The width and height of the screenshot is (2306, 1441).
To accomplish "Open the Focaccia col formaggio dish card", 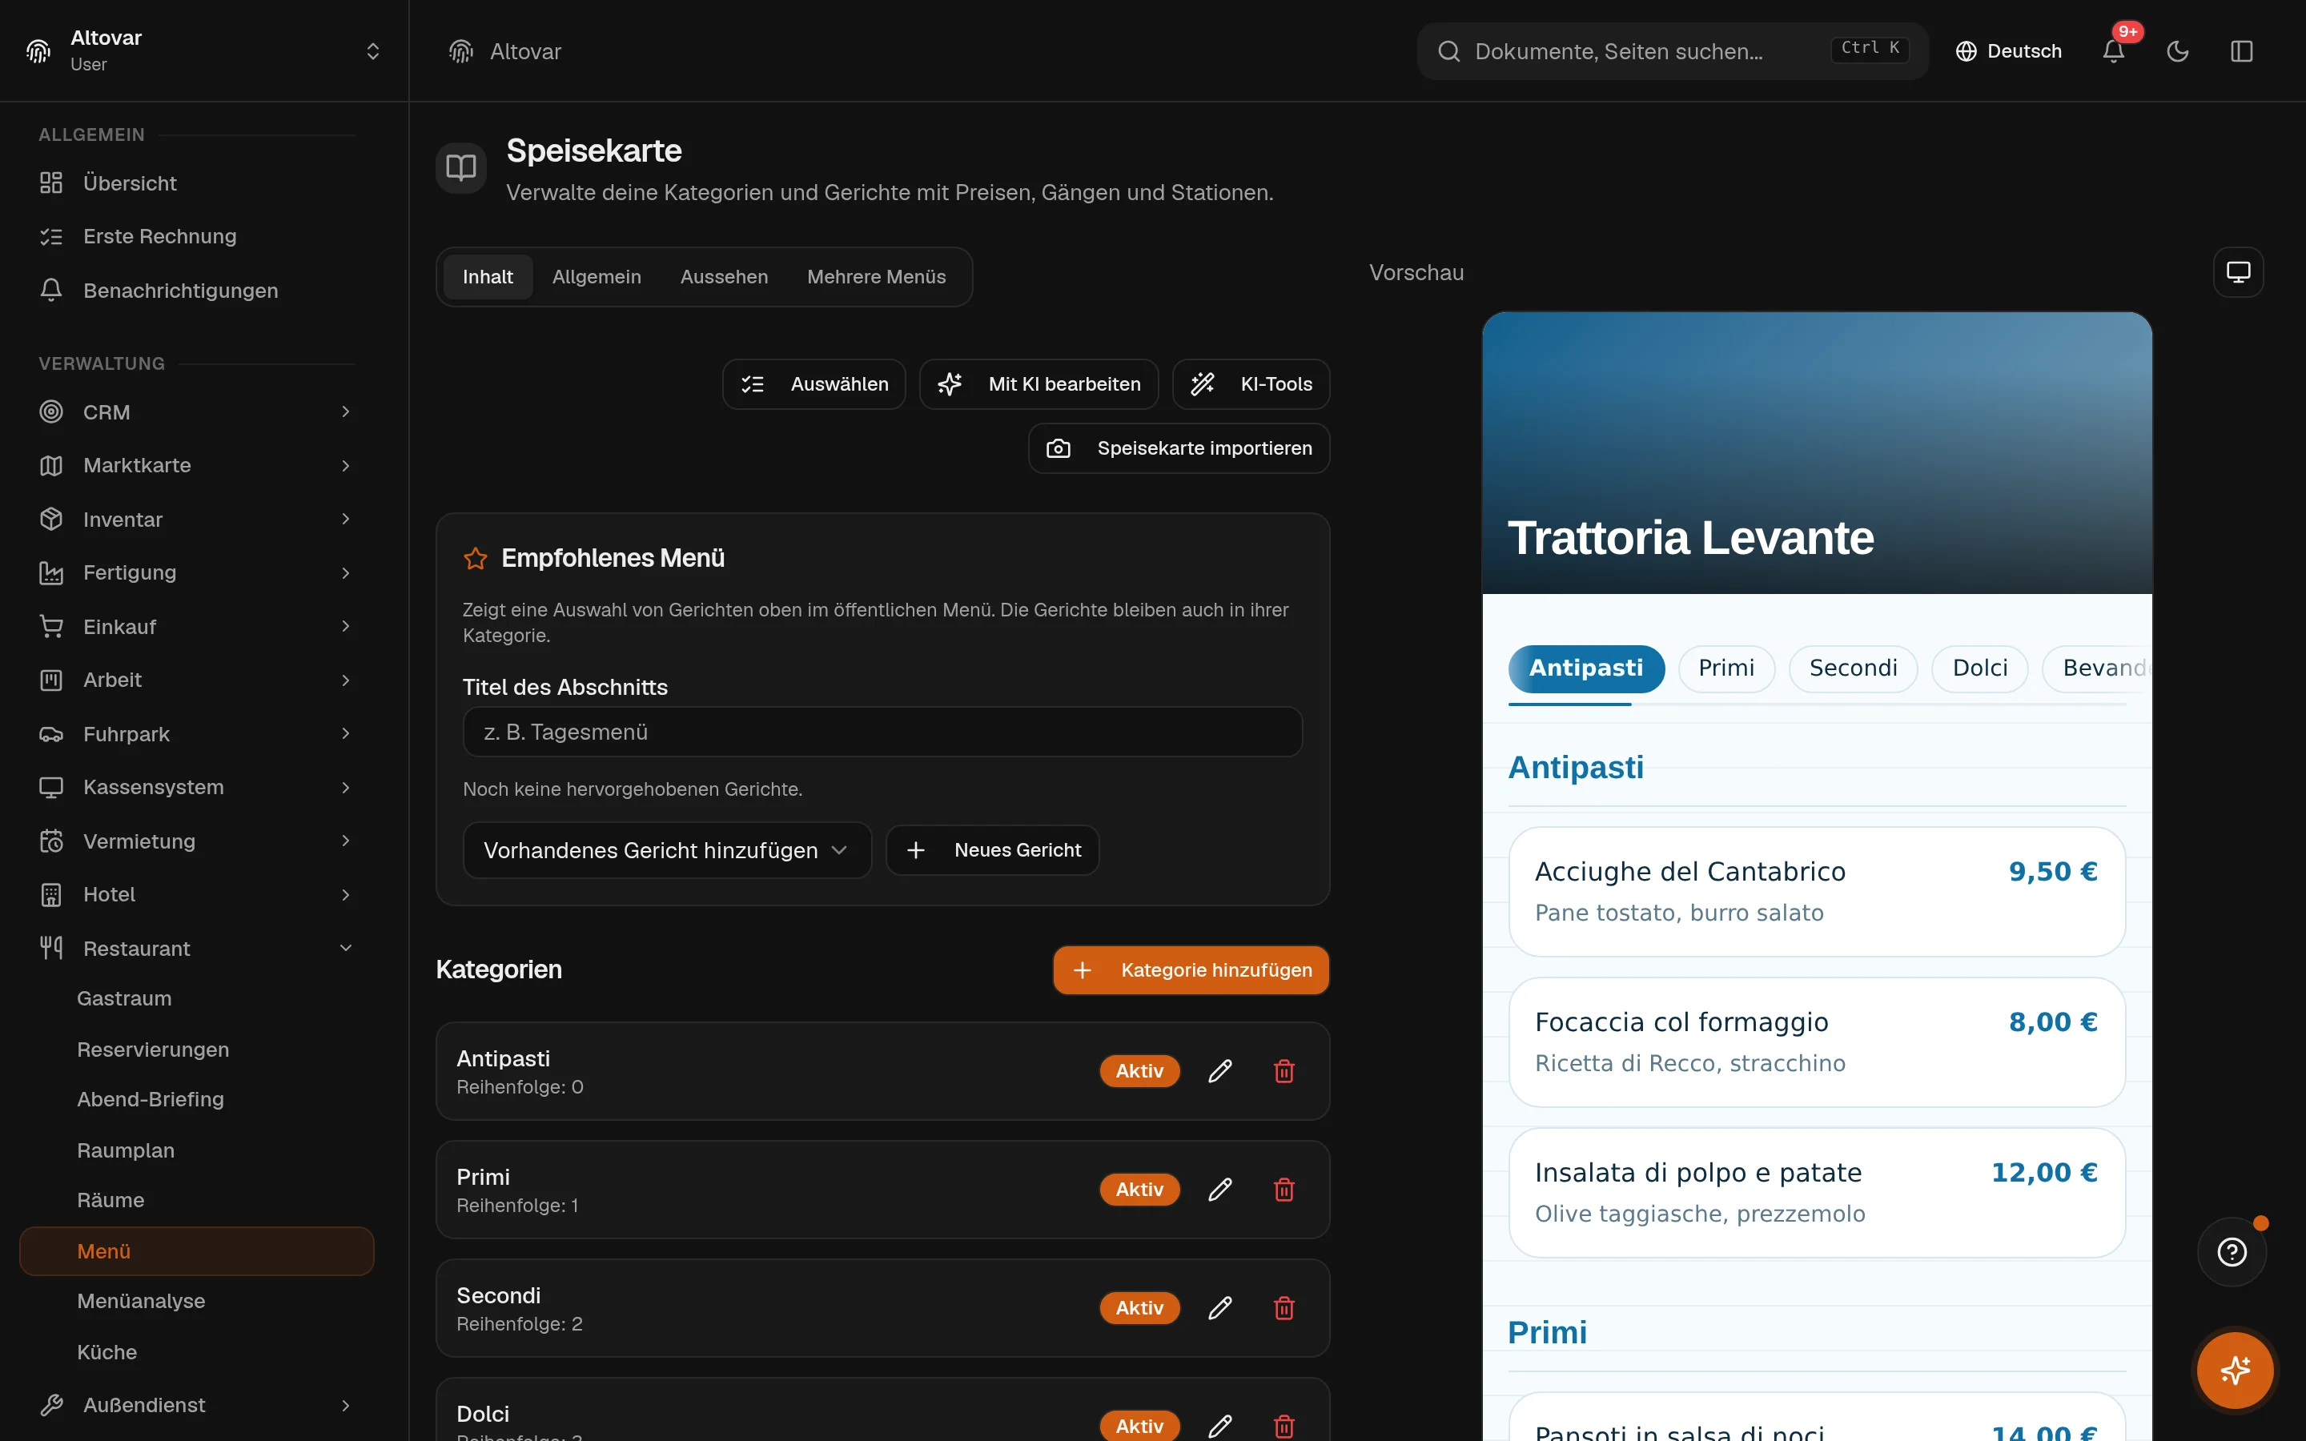I will coord(1816,1042).
